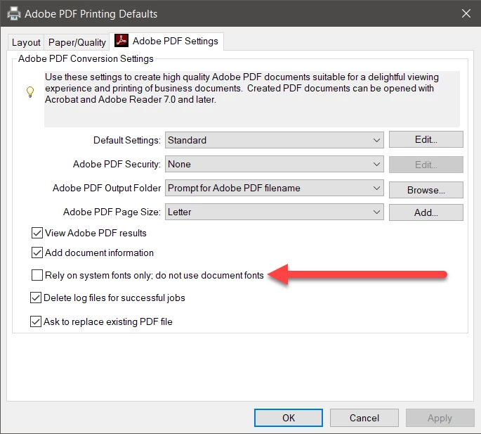Image resolution: width=481 pixels, height=434 pixels.
Task: Open the Default Settings dropdown
Action: [x=275, y=140]
